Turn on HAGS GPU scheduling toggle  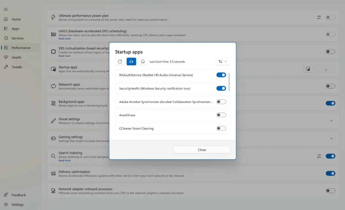point(330,34)
